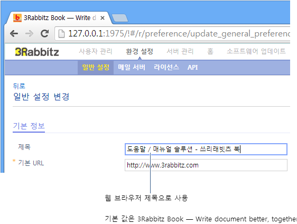
Task: Switch to 메일 서버 sub-tab
Action: (132, 68)
